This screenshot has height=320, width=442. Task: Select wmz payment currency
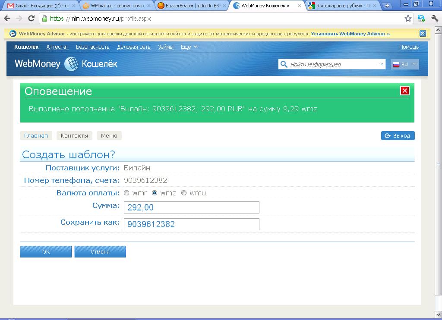click(155, 193)
